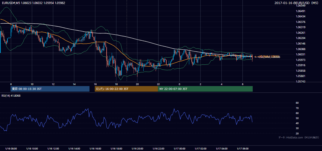Click hour label 18 beneath price chart

(116, 84)
